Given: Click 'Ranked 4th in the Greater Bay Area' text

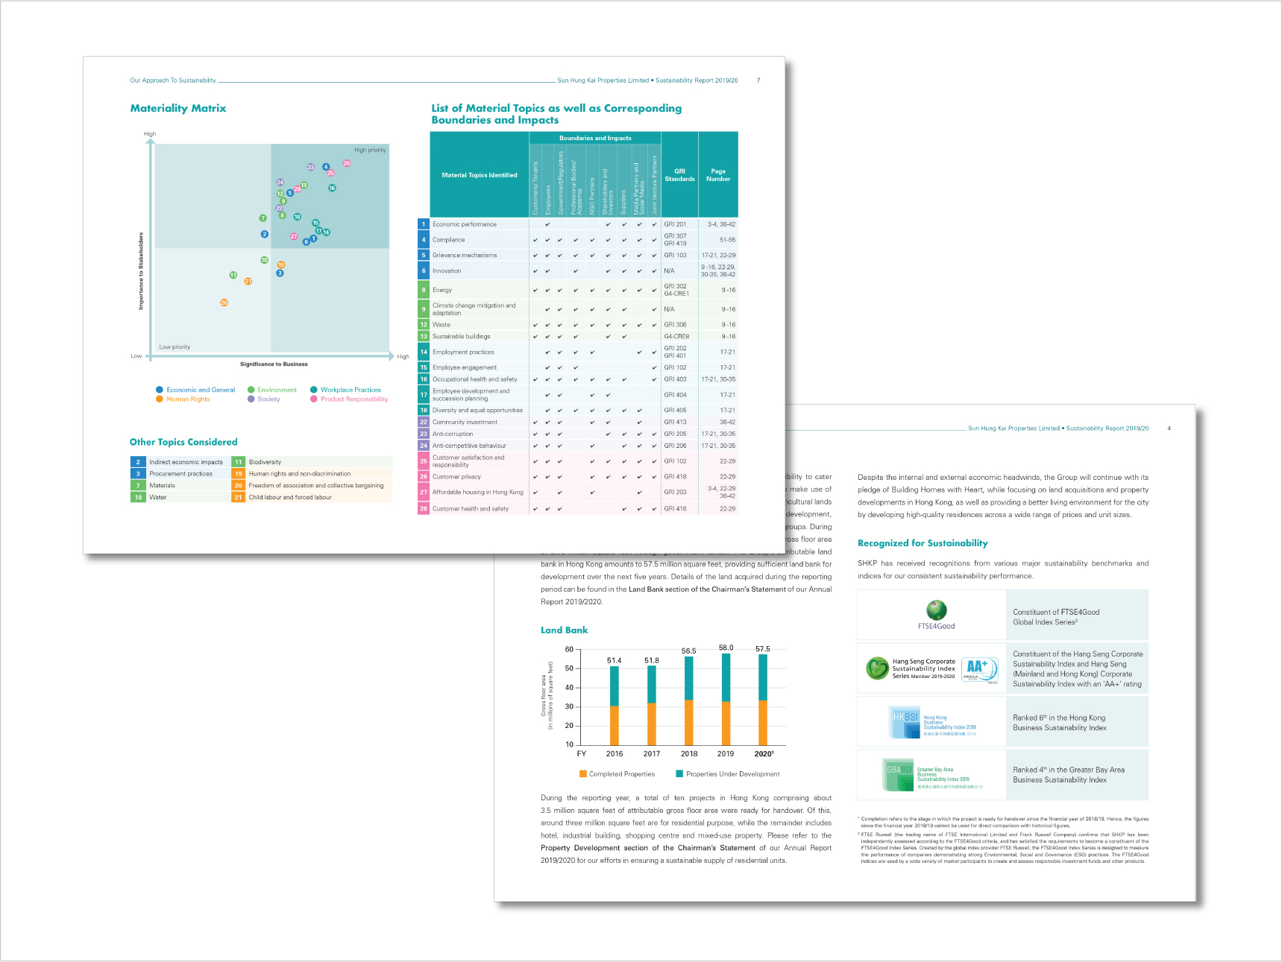Looking at the screenshot, I should [1069, 770].
